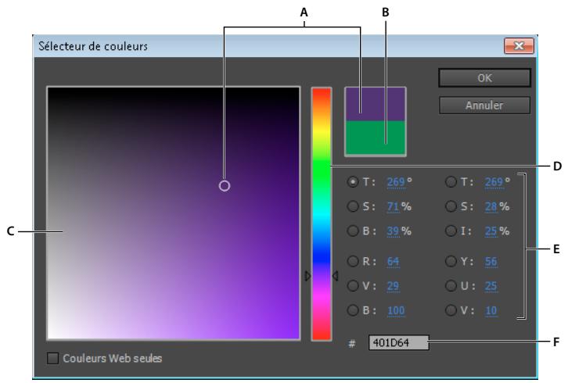The image size is (568, 383).
Task: Click the Y value 56
Action: point(491,261)
